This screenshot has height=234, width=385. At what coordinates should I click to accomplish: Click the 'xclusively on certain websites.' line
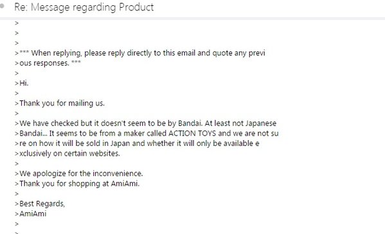coord(69,154)
